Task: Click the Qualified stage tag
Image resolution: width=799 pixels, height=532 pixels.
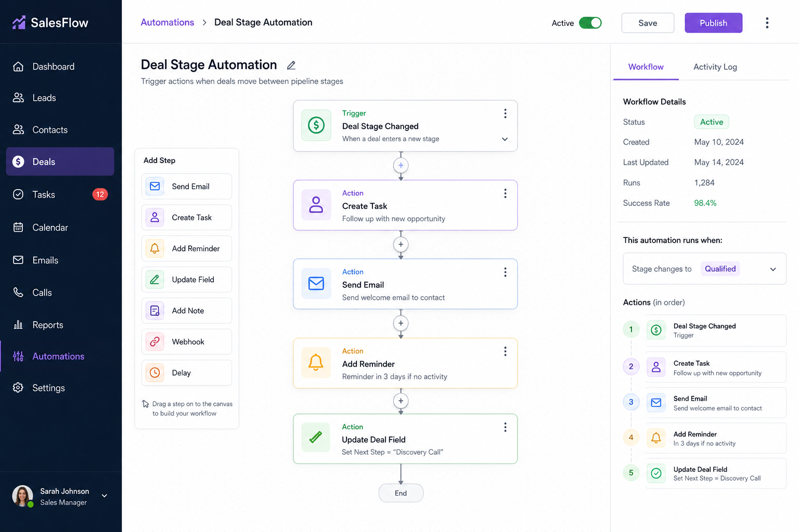Action: [x=720, y=269]
